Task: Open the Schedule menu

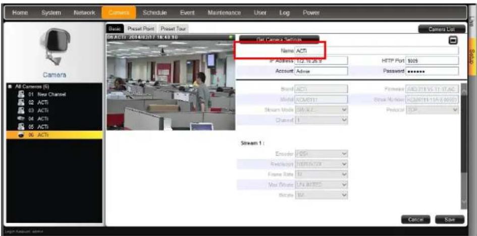Action: click(154, 13)
